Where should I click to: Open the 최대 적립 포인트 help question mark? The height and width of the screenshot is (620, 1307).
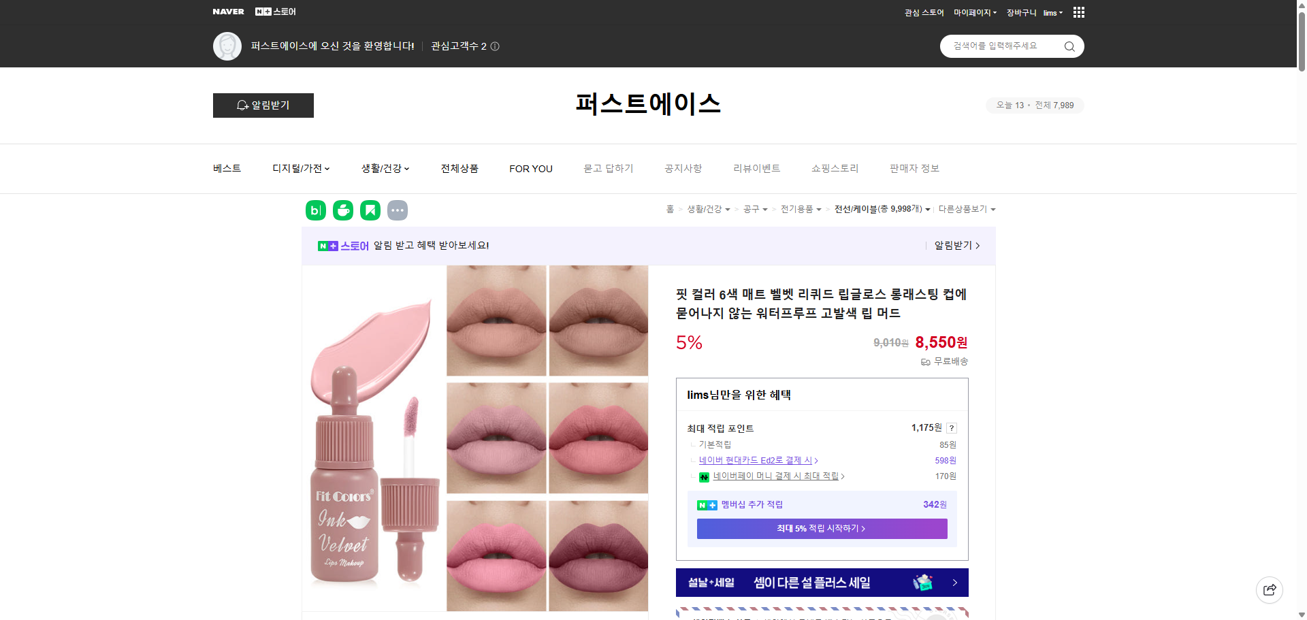951,428
